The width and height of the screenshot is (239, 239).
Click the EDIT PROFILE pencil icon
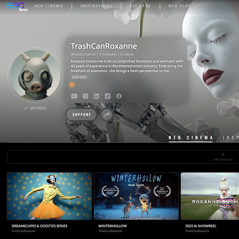[26, 108]
